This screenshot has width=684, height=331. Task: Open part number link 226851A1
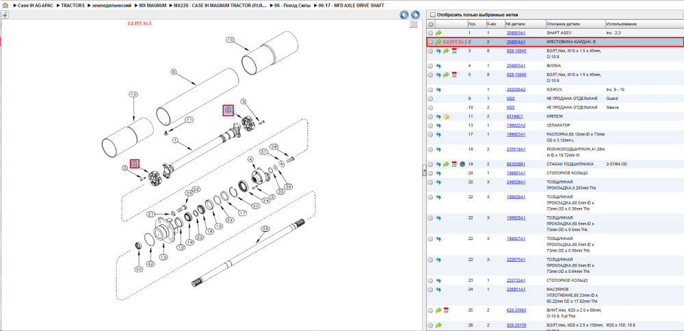point(516,289)
